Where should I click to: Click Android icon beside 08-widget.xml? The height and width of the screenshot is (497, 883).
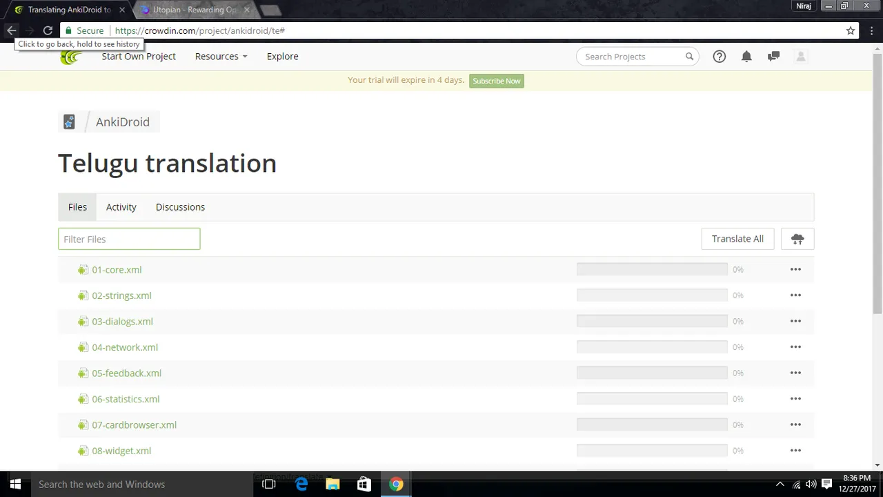[83, 451]
